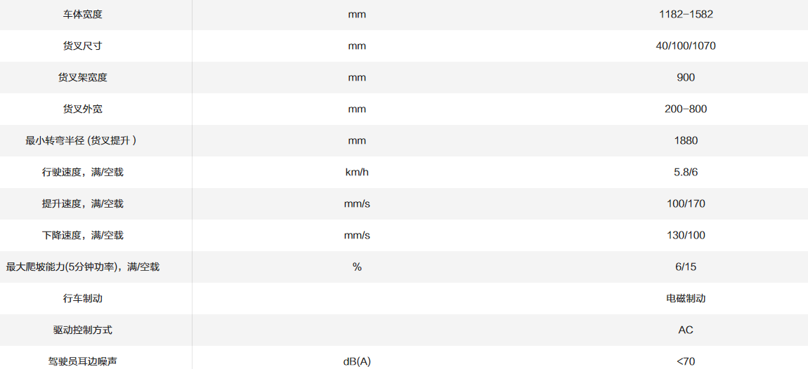Click the dB(A) unit cell
Screen dimensions: 808x369
pyautogui.click(x=357, y=361)
